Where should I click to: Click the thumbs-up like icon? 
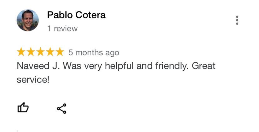(23, 108)
